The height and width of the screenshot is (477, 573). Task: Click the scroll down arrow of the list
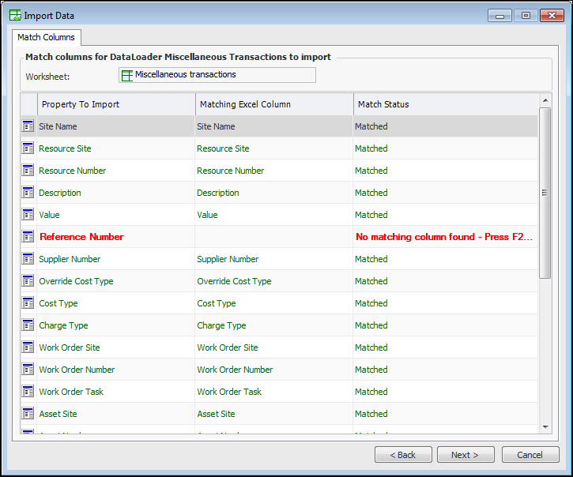pos(545,426)
